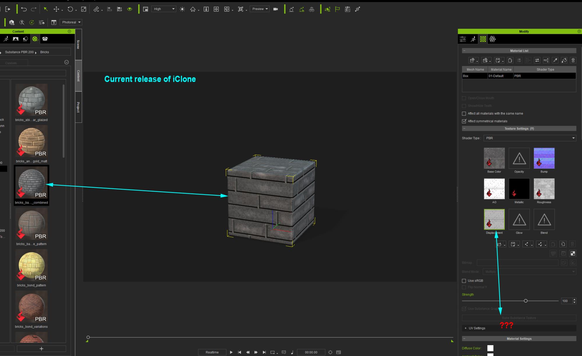Select the arrow Select tool
This screenshot has width=582, height=356.
(x=46, y=9)
